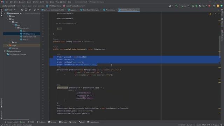This screenshot has width=224, height=126.
Task: Click the Expand All icon in Project panel
Action: point(26,10)
